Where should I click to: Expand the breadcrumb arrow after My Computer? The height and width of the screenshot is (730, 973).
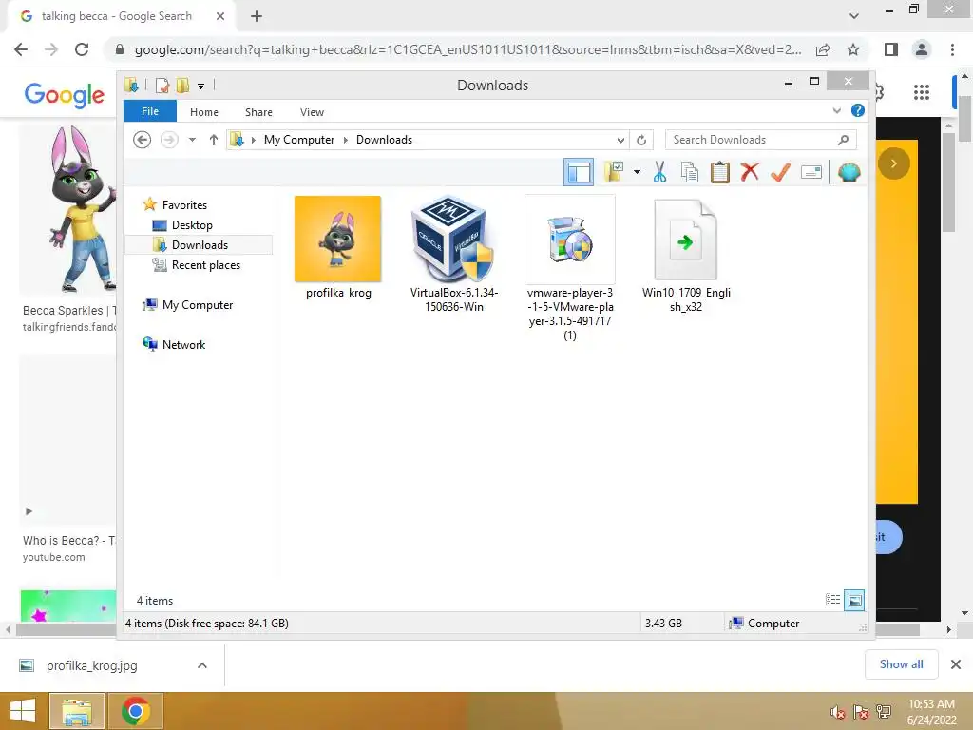click(346, 141)
